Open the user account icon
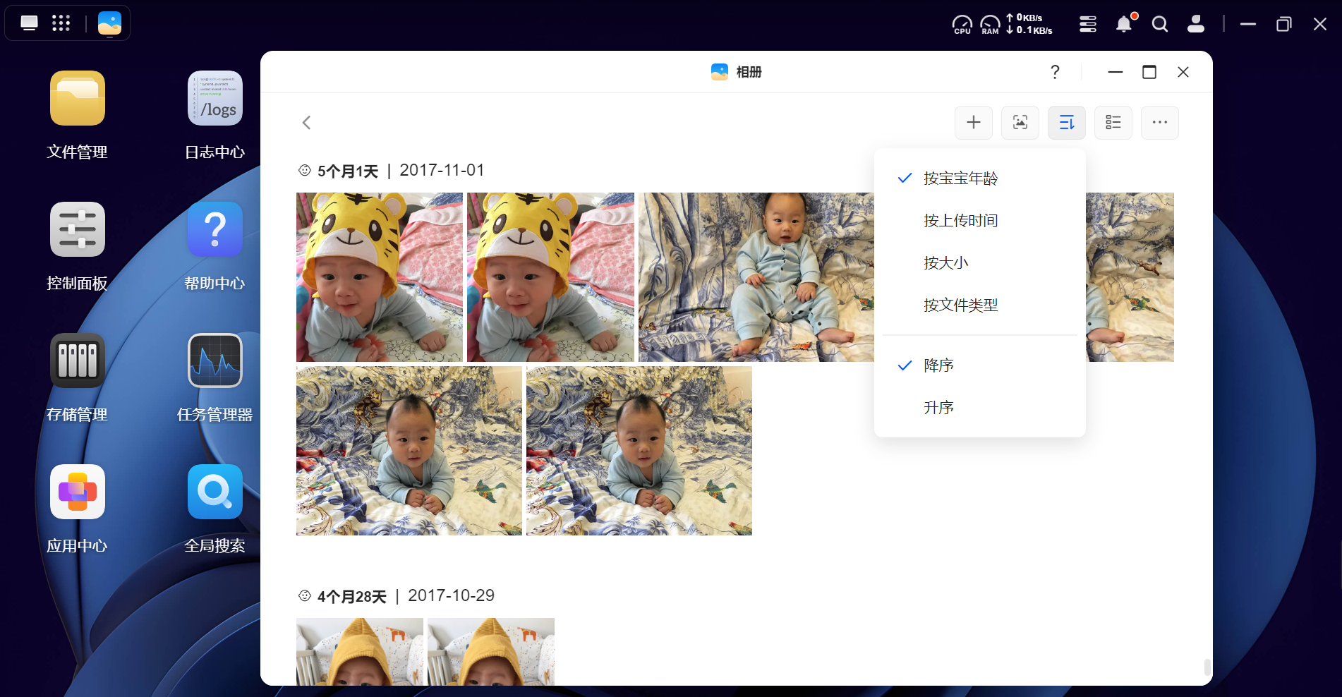The height and width of the screenshot is (697, 1342). [x=1196, y=24]
